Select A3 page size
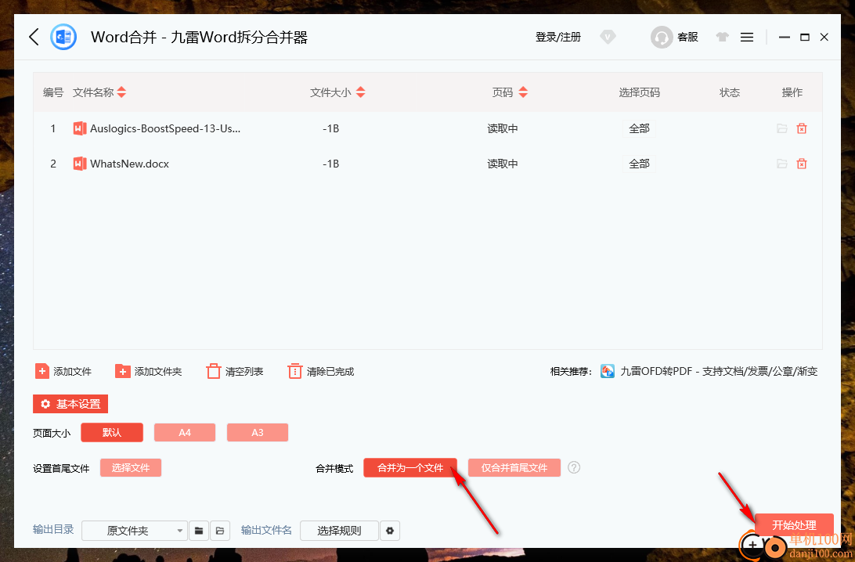Viewport: 855px width, 562px height. coord(258,432)
